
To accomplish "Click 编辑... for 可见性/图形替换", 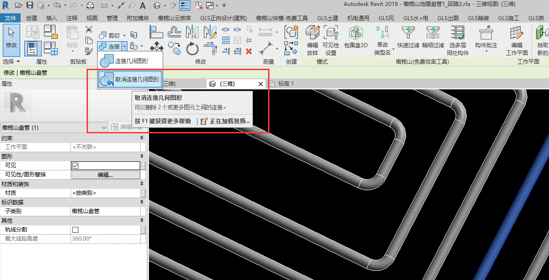I will click(105, 175).
